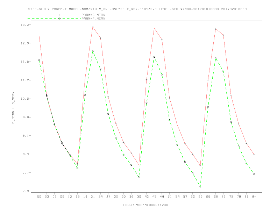This screenshot has width=277, height=214.
Task: Click the 00 forecast hour tick label
Action: (39, 197)
